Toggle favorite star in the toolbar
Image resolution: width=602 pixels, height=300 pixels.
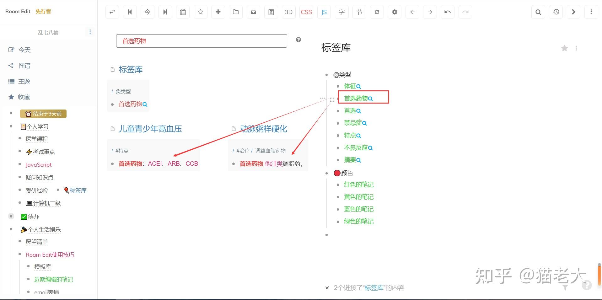(200, 12)
